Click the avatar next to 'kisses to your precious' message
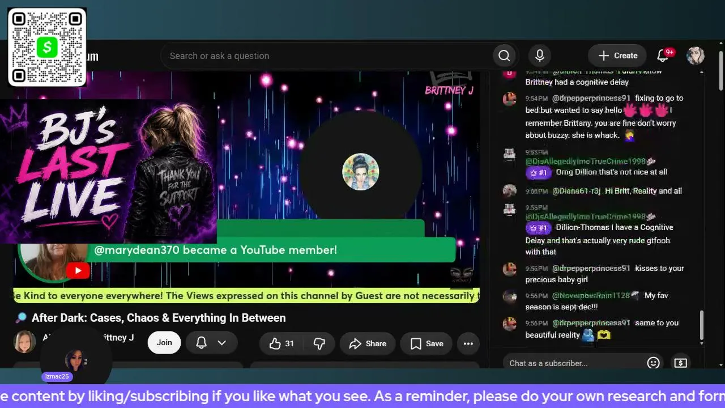The image size is (725, 408). point(509,269)
